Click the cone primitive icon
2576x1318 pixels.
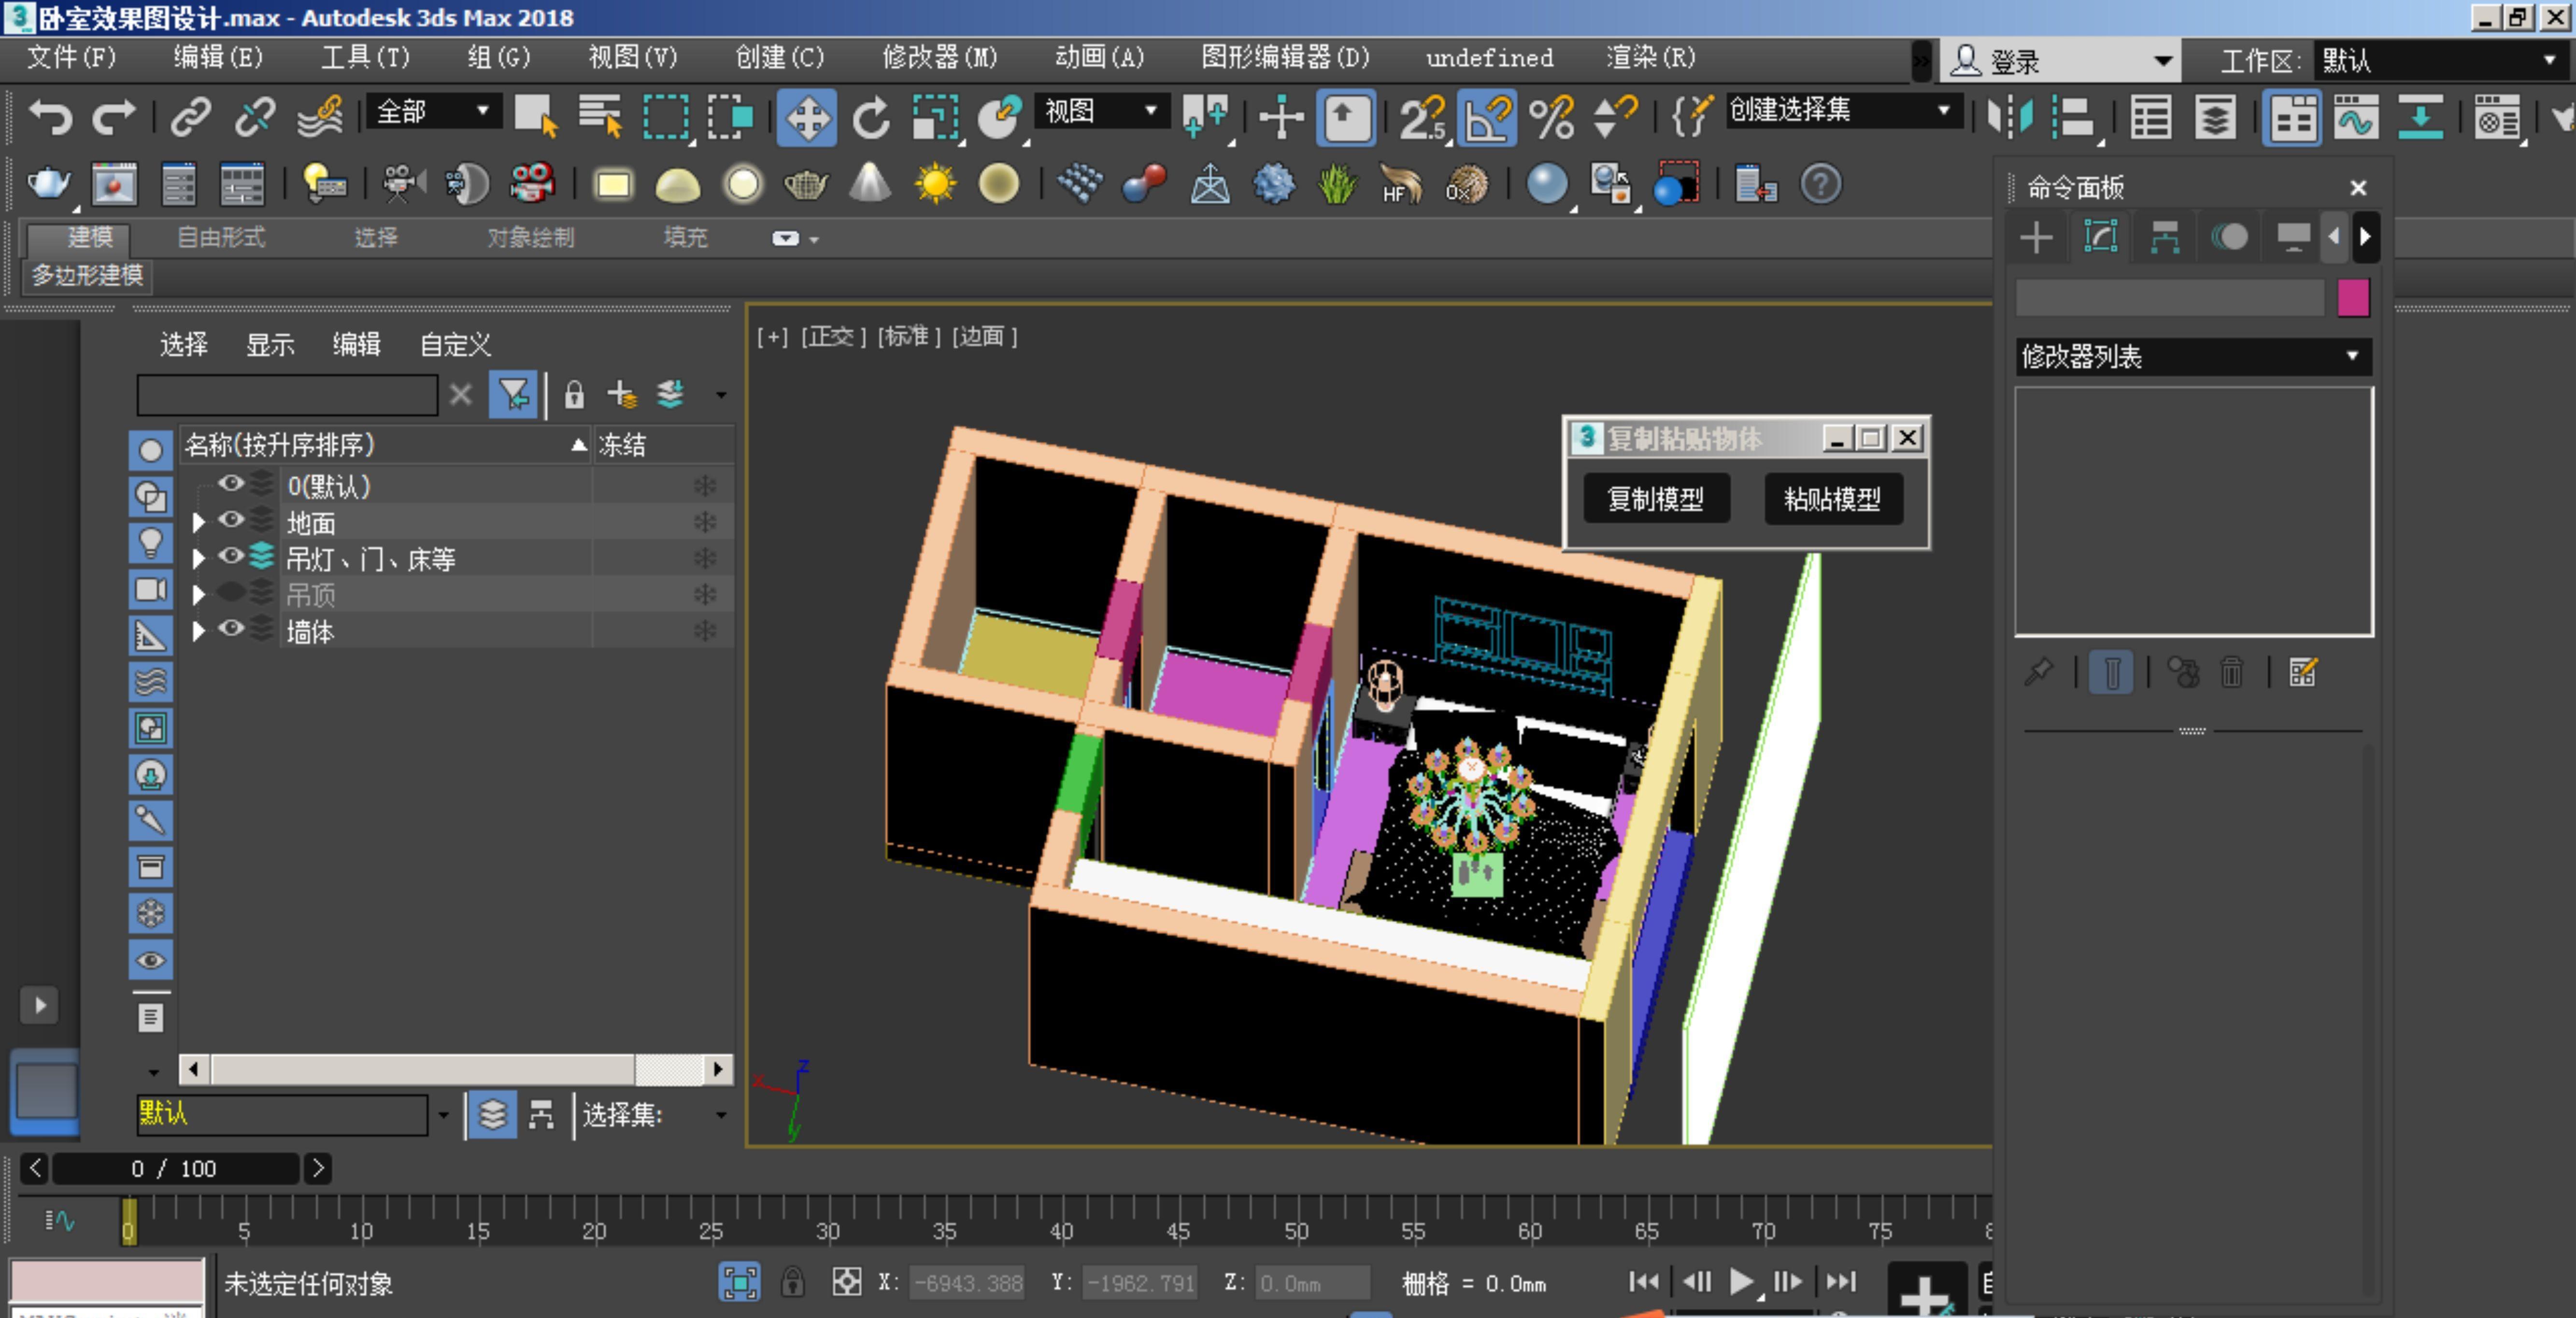click(x=870, y=183)
